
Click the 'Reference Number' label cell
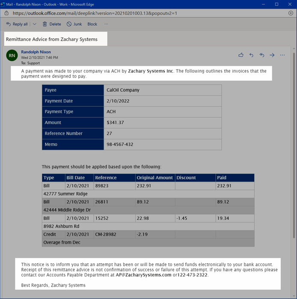pyautogui.click(x=73, y=133)
